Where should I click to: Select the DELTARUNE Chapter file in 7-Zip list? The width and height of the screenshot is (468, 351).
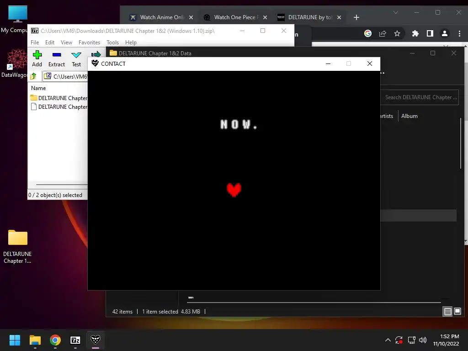click(x=59, y=106)
